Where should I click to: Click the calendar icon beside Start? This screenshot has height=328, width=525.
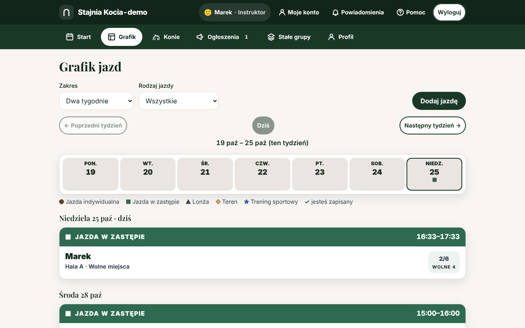[70, 37]
